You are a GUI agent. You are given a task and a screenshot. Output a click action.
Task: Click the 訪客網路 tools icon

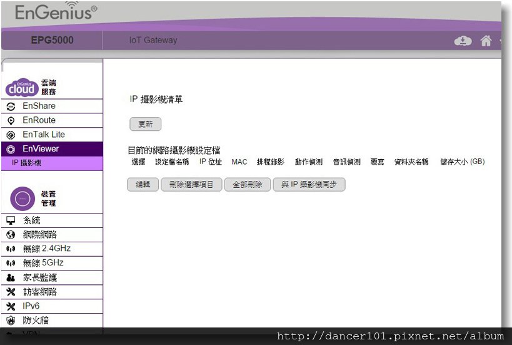(11, 292)
